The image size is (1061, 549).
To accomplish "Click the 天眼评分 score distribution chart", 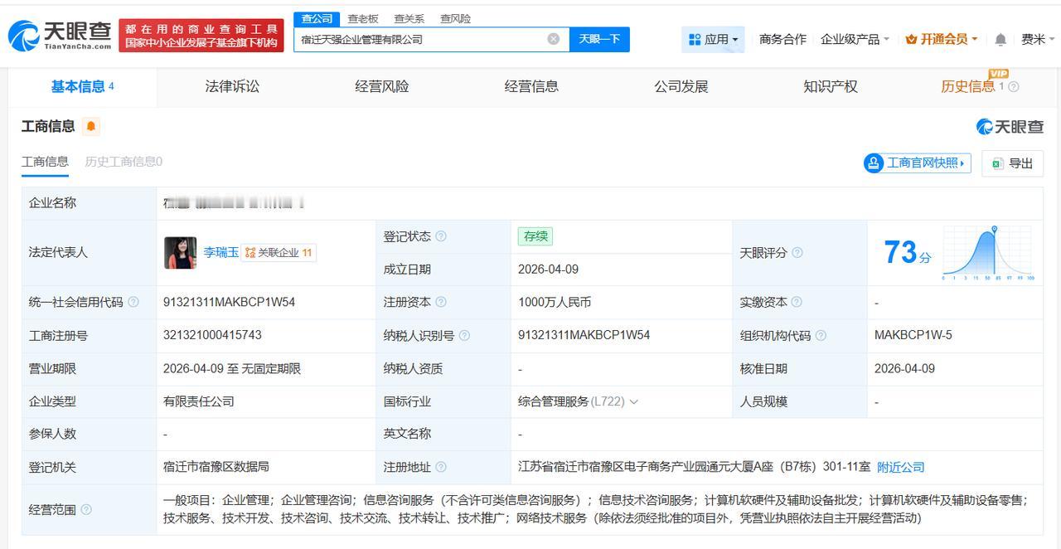I will [986, 253].
